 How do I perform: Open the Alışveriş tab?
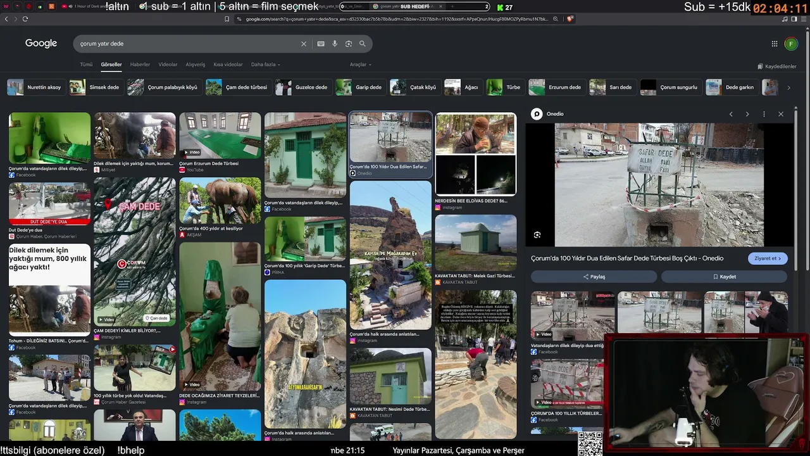click(196, 65)
